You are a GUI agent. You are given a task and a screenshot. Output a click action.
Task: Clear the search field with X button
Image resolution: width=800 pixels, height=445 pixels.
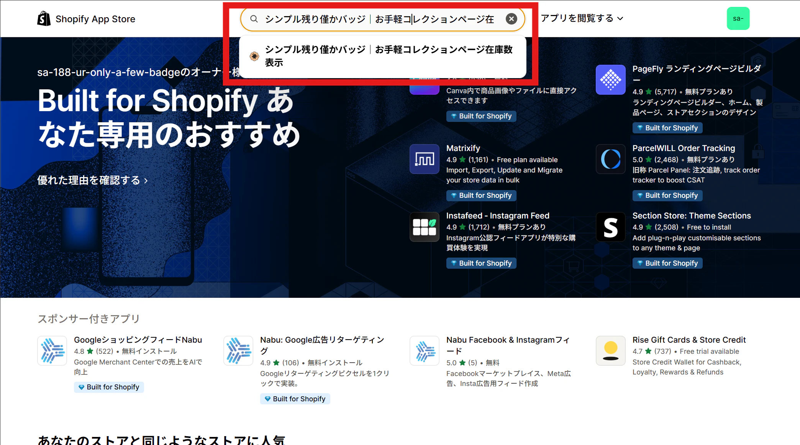tap(511, 19)
